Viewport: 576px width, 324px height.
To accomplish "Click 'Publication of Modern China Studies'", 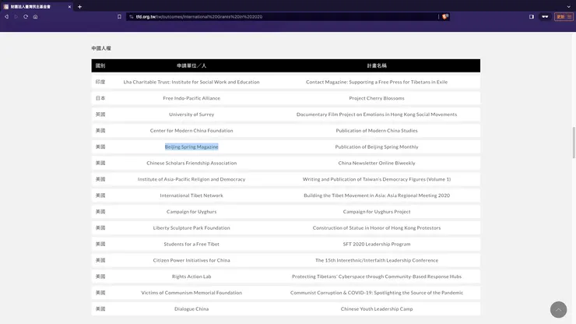I will coord(377,131).
